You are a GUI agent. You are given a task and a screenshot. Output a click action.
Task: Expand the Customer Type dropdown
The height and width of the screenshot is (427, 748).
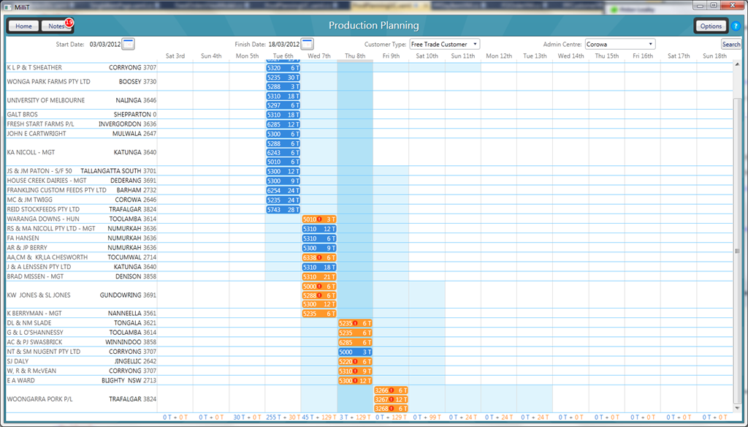pos(475,45)
